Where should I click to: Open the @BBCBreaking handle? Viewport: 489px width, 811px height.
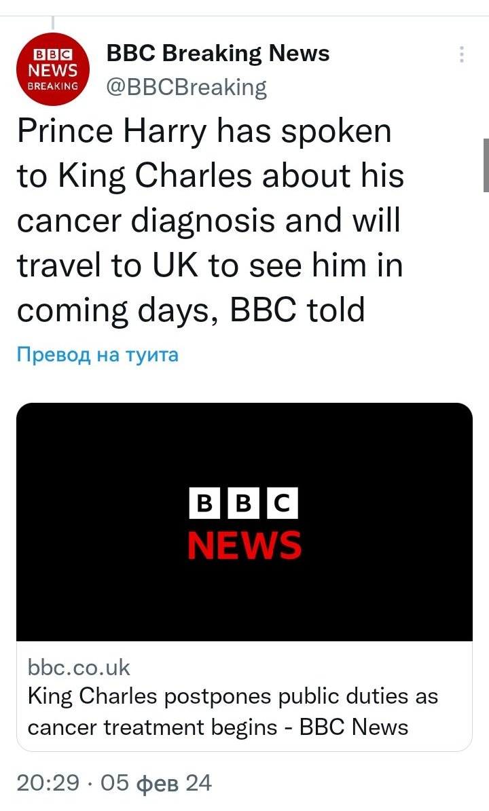[186, 87]
